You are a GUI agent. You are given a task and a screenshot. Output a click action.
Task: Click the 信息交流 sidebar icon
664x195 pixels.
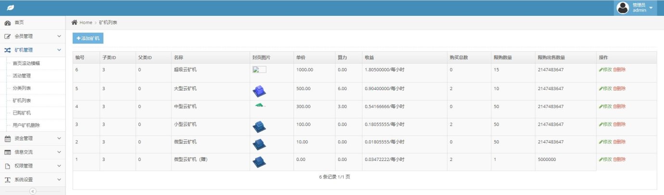click(x=8, y=152)
